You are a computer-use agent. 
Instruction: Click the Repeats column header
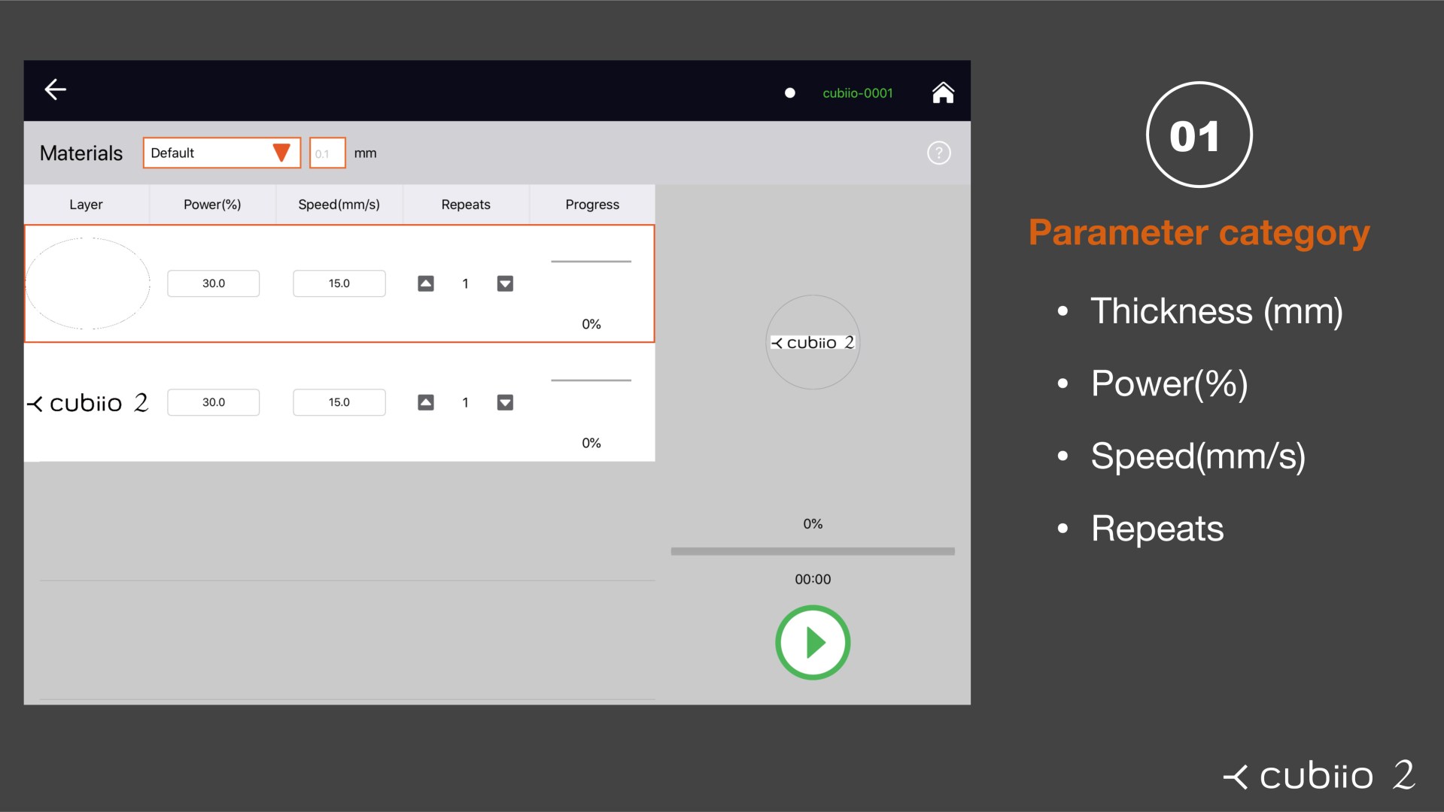tap(465, 204)
